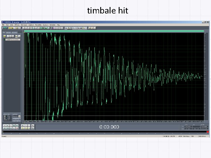Switch to the Favorites tab in left panel

[x=15, y=32]
